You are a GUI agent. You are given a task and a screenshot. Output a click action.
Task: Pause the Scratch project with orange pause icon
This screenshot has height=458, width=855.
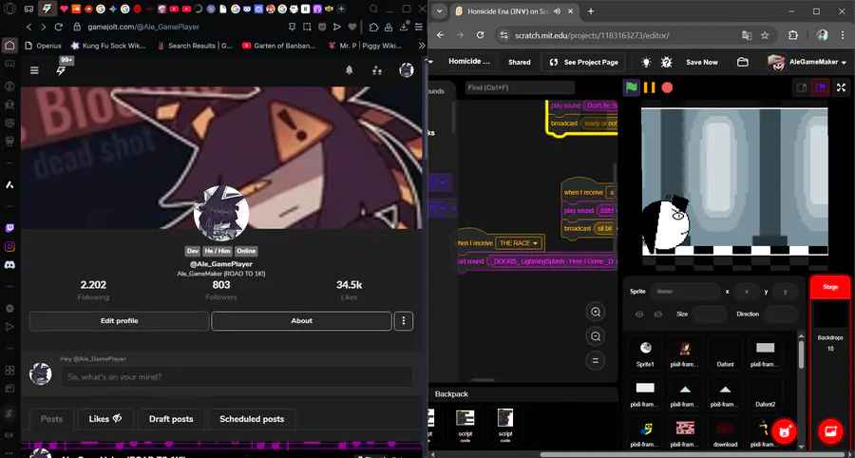click(650, 87)
